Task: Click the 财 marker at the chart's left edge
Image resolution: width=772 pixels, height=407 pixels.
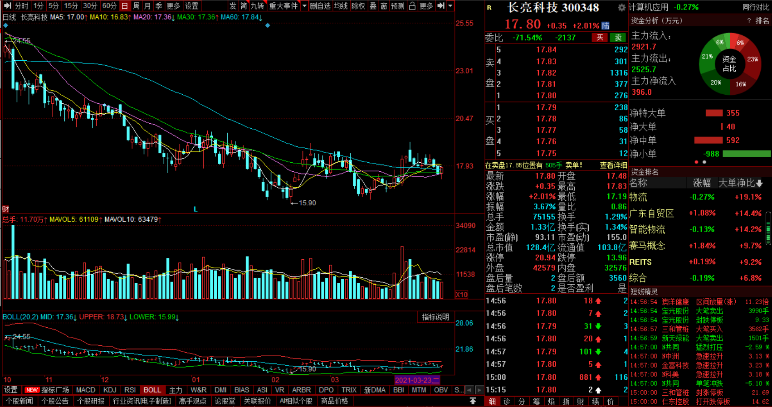Action: [x=5, y=209]
